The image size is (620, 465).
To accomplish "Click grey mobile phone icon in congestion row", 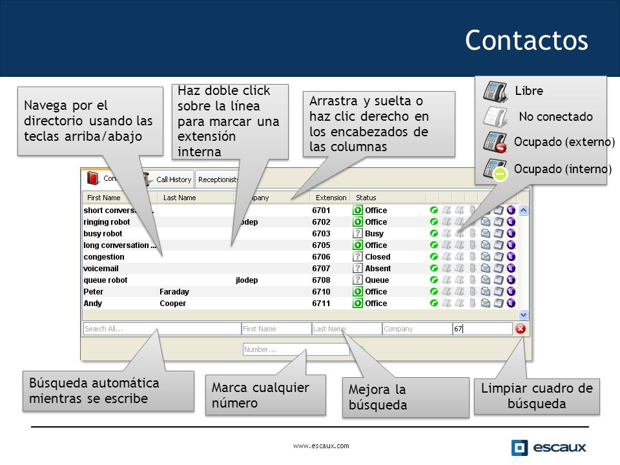I will click(473, 256).
